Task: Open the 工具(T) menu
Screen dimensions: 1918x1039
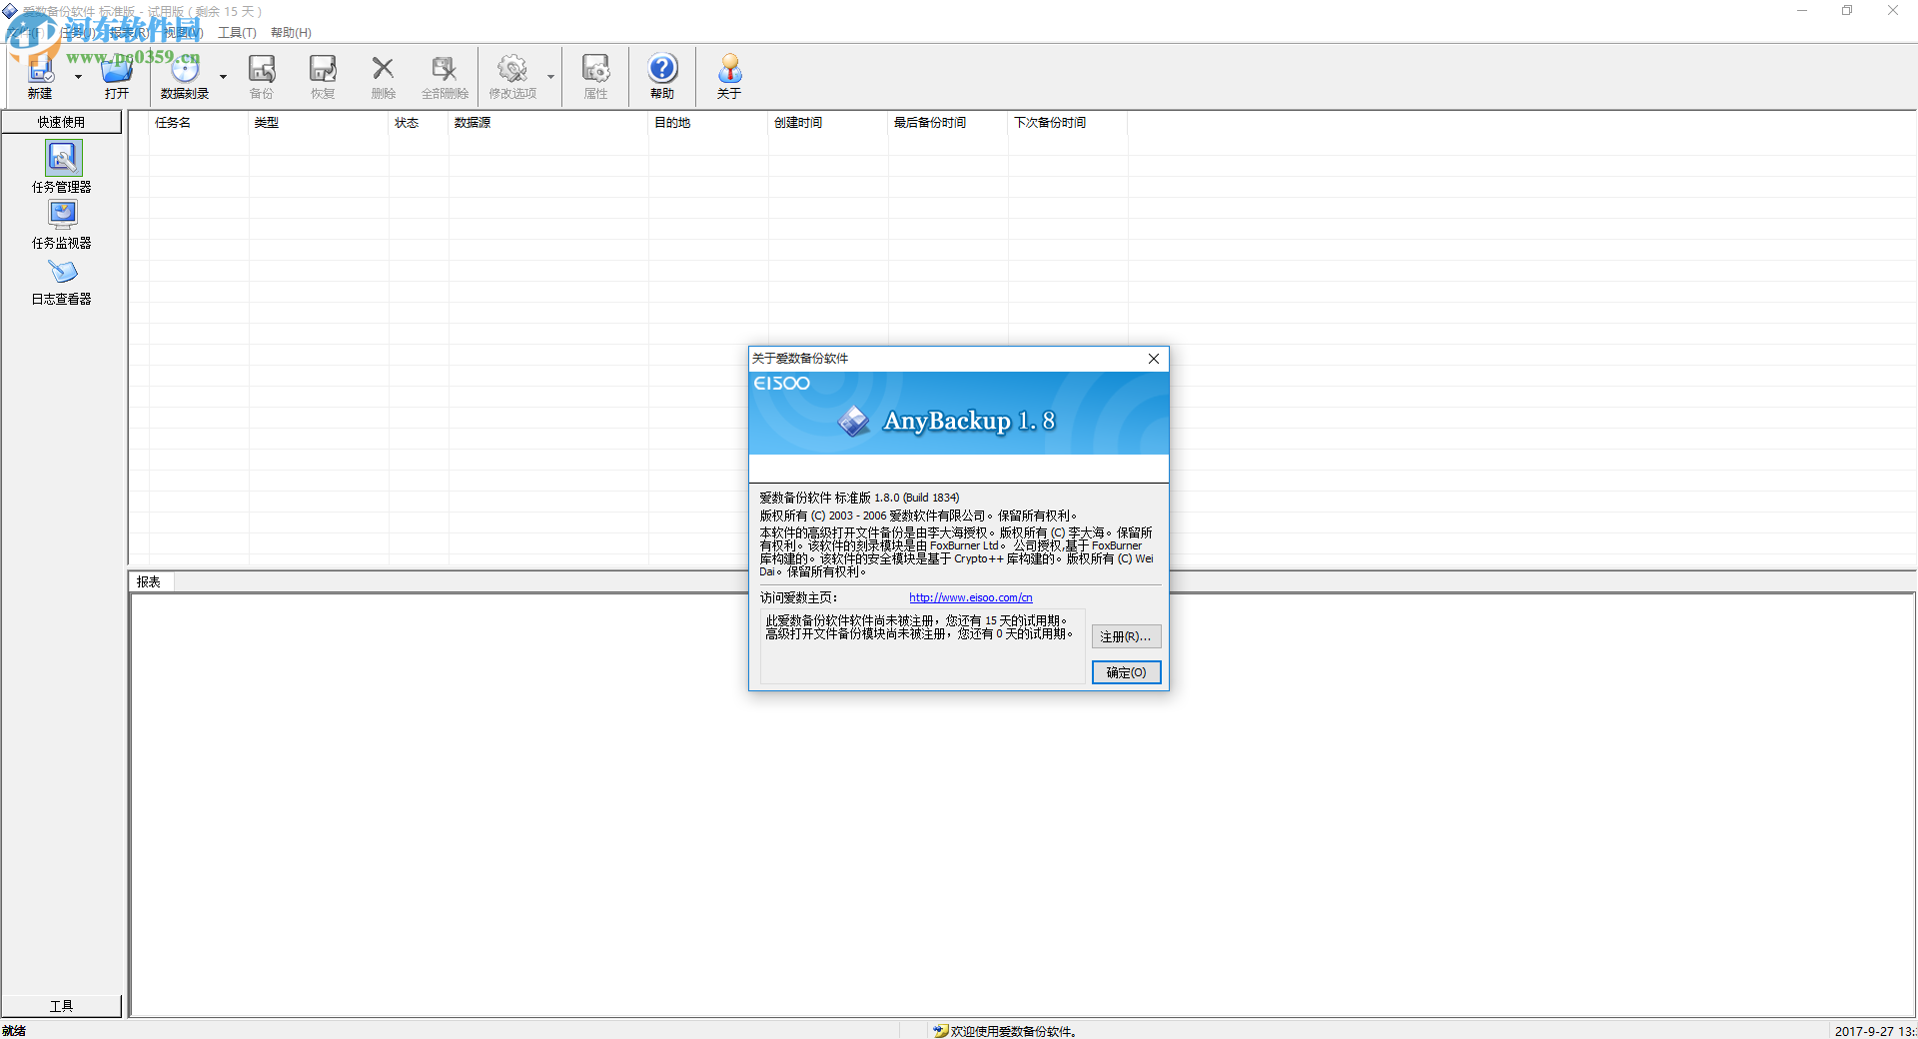Action: coord(237,33)
